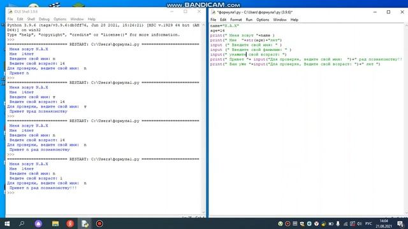
Task: Switch the РУС input language indicator
Action: pos(368,223)
